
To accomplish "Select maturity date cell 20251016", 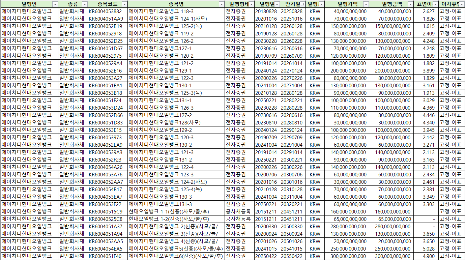I will click(x=293, y=19).
